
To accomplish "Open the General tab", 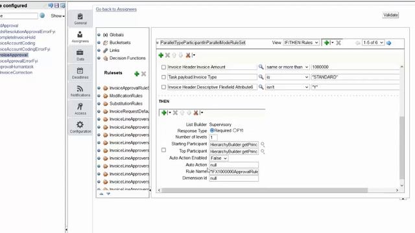I will pos(80,19).
